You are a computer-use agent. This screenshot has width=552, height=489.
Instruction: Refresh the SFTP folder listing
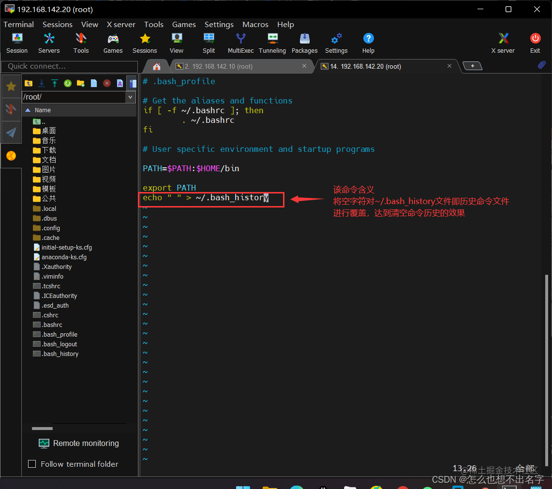click(68, 83)
